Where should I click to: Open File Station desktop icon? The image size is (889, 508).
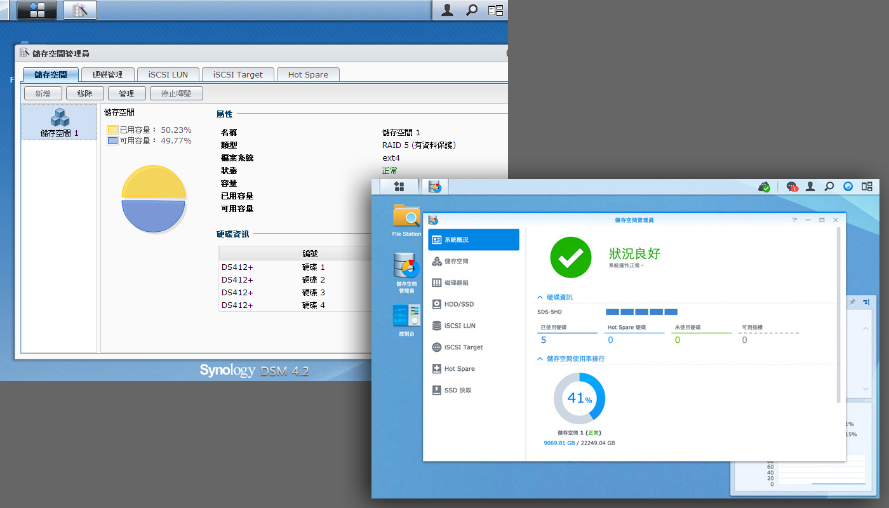pyautogui.click(x=406, y=220)
